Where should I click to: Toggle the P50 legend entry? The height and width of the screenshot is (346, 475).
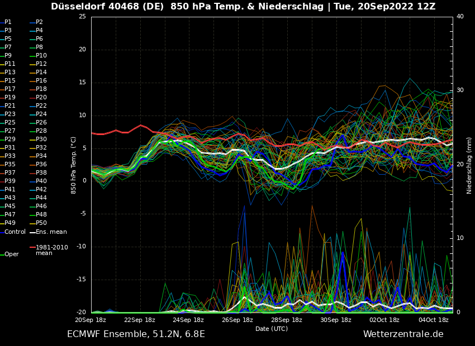(41, 223)
